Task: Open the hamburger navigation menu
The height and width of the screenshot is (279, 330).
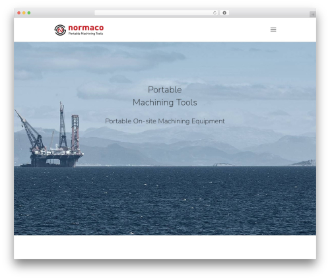Action: [x=273, y=30]
